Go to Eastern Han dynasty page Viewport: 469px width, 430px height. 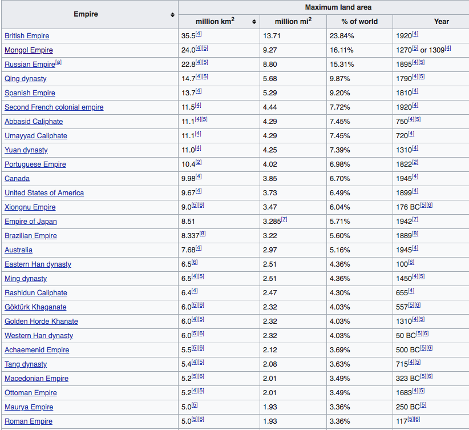pyautogui.click(x=38, y=264)
